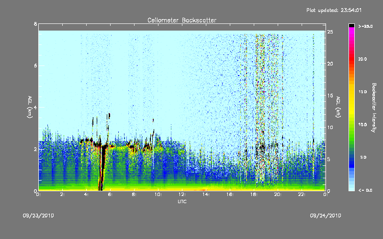The height and width of the screenshot is (239, 383).
Task: Click the "10:" UTC hour tick label
Action: pyautogui.click(x=158, y=195)
